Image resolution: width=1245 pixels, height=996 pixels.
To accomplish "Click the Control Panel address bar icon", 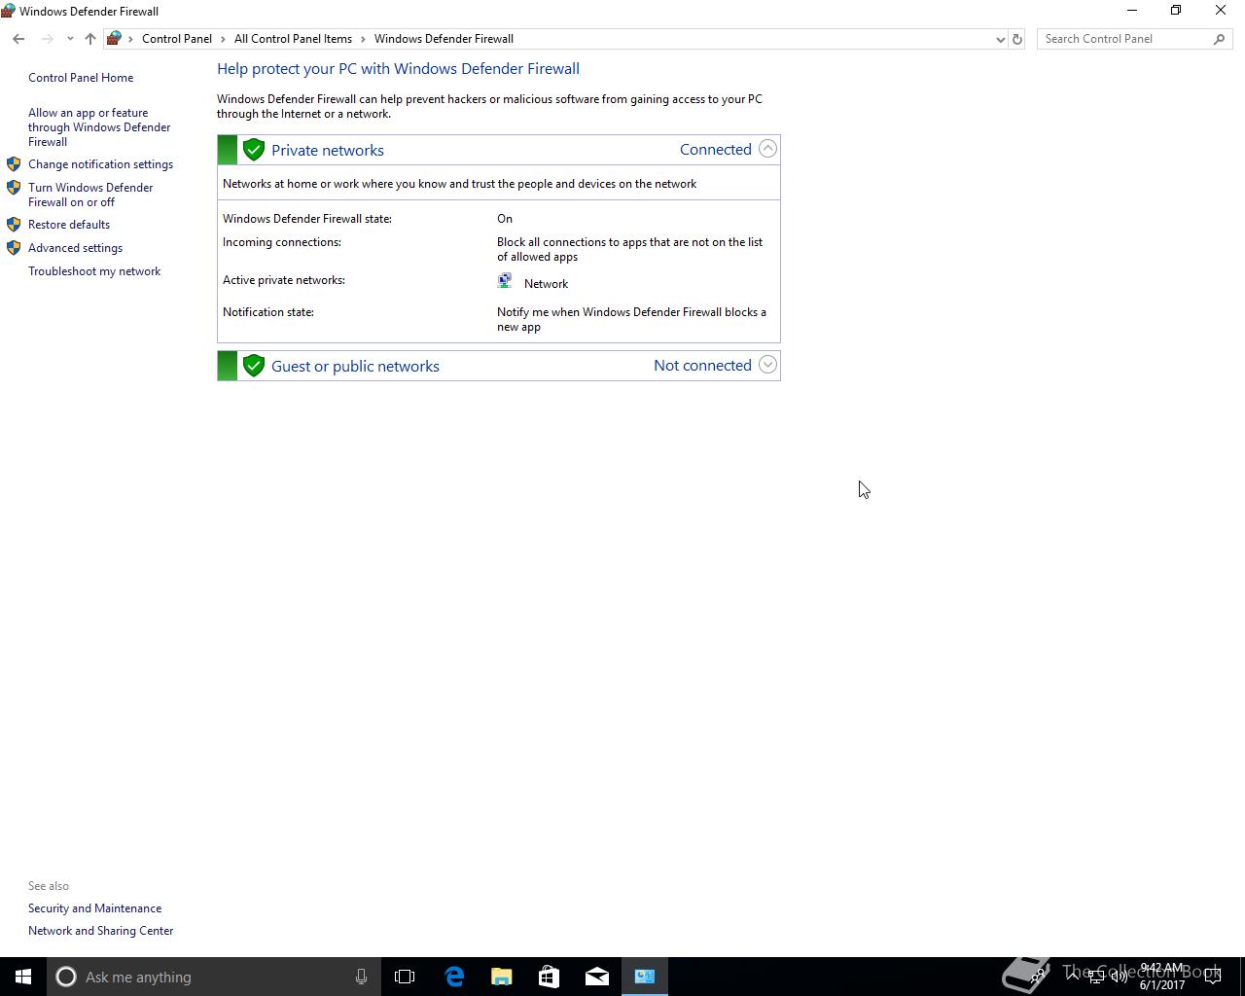I will pos(114,39).
